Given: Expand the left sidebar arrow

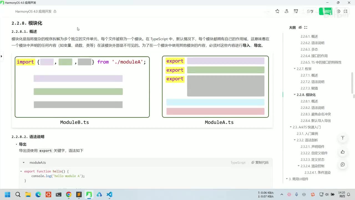Looking at the screenshot, I should tap(1, 56).
